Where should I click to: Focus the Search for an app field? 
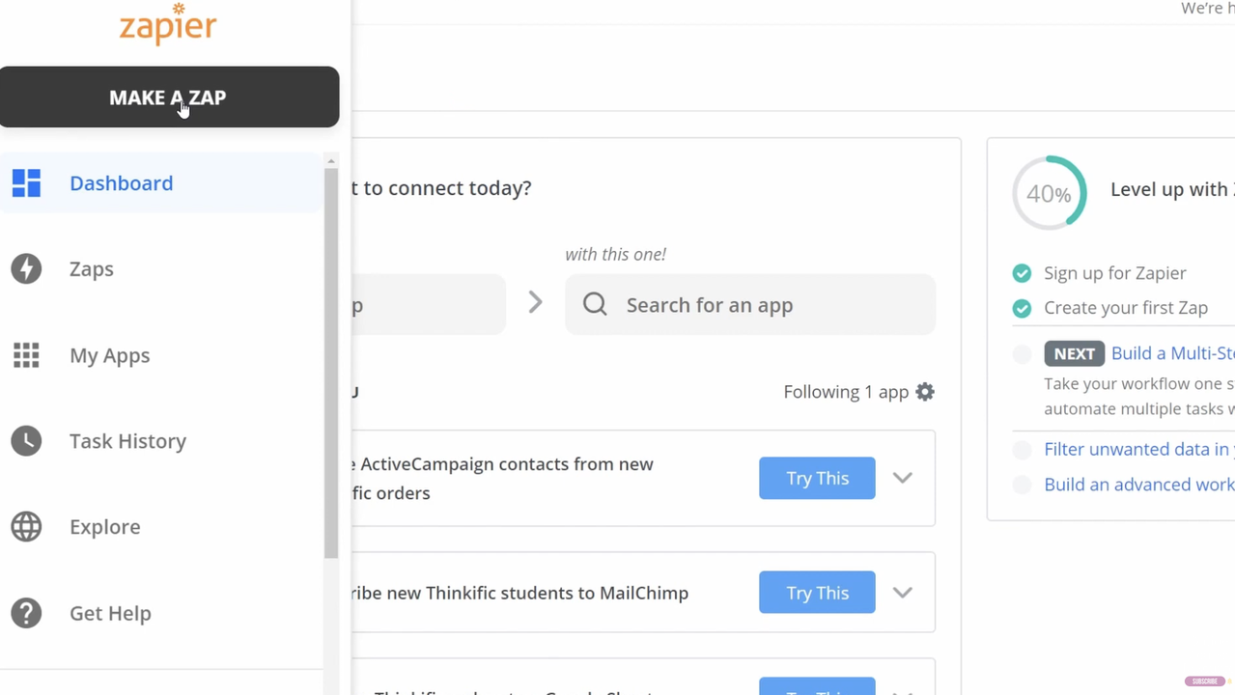coord(749,305)
